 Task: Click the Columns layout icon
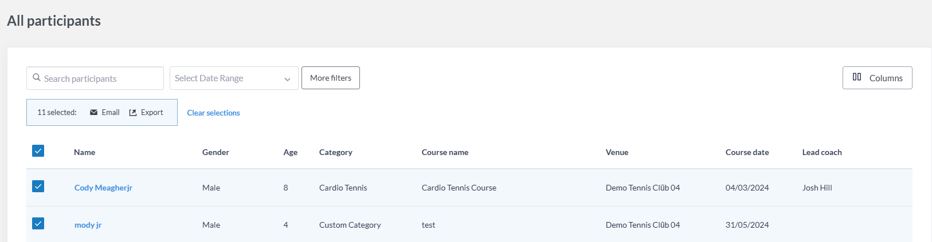pos(857,77)
